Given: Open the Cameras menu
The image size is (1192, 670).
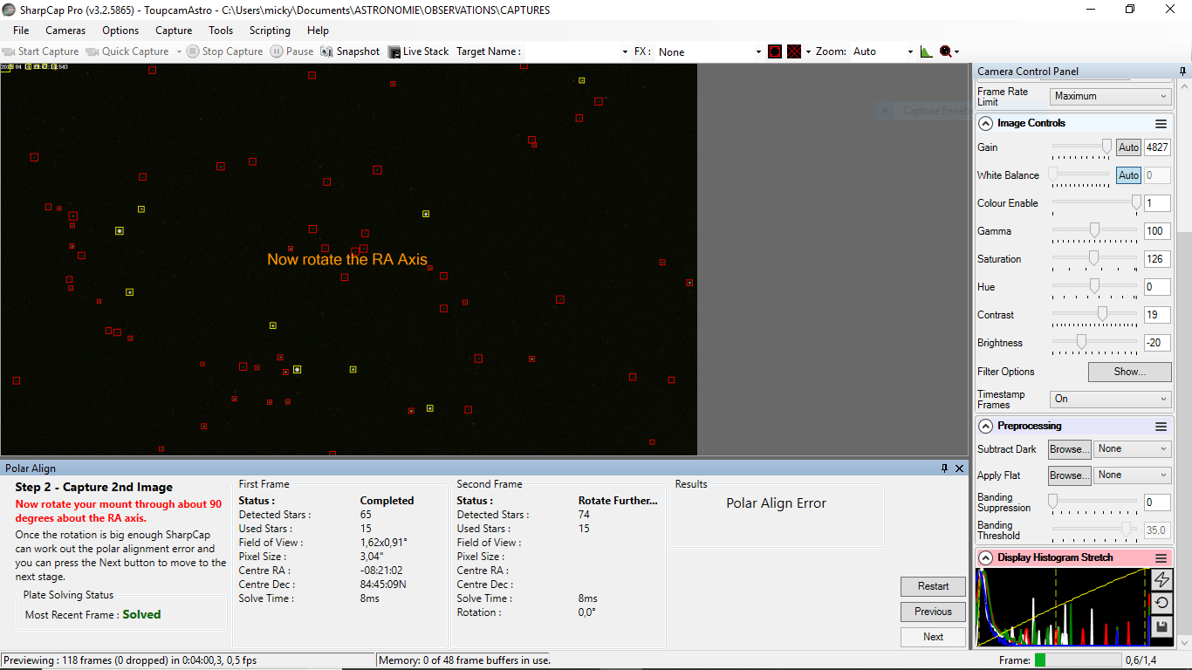Looking at the screenshot, I should 65,31.
